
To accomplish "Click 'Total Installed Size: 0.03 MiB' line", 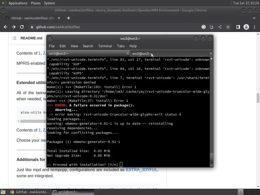I will (78, 151).
